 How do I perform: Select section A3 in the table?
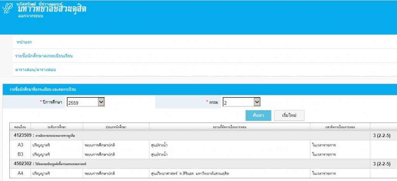pos(21,145)
